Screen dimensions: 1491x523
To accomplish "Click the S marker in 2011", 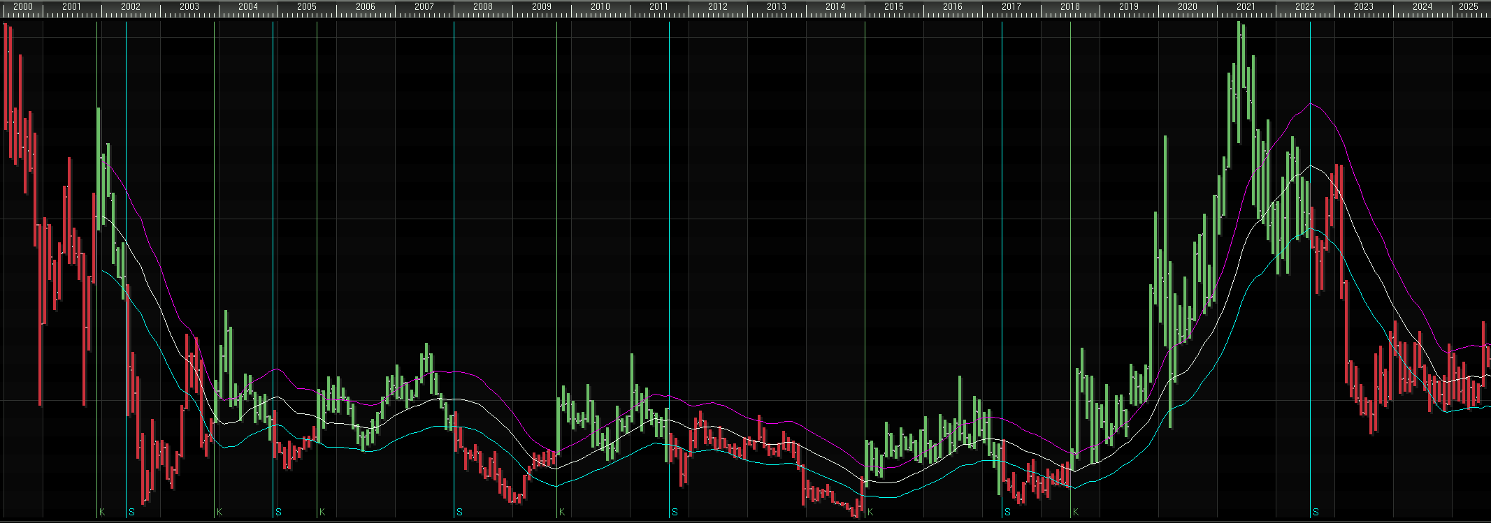I will (675, 513).
